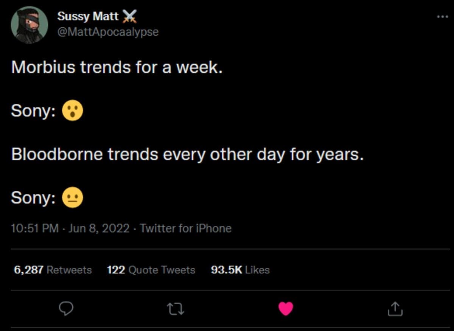This screenshot has width=454, height=331.
Task: Open the three-dot more options menu
Action: [x=442, y=17]
